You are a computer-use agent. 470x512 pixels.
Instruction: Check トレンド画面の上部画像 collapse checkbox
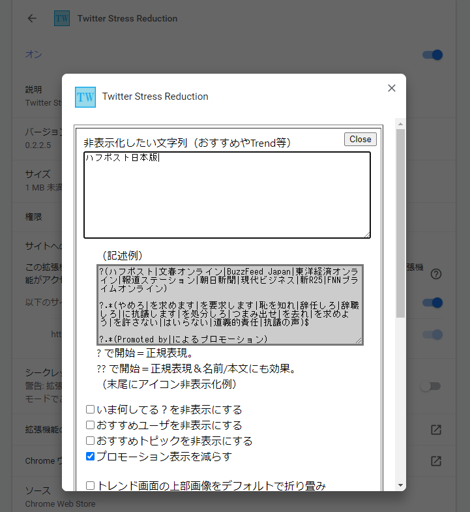point(90,485)
